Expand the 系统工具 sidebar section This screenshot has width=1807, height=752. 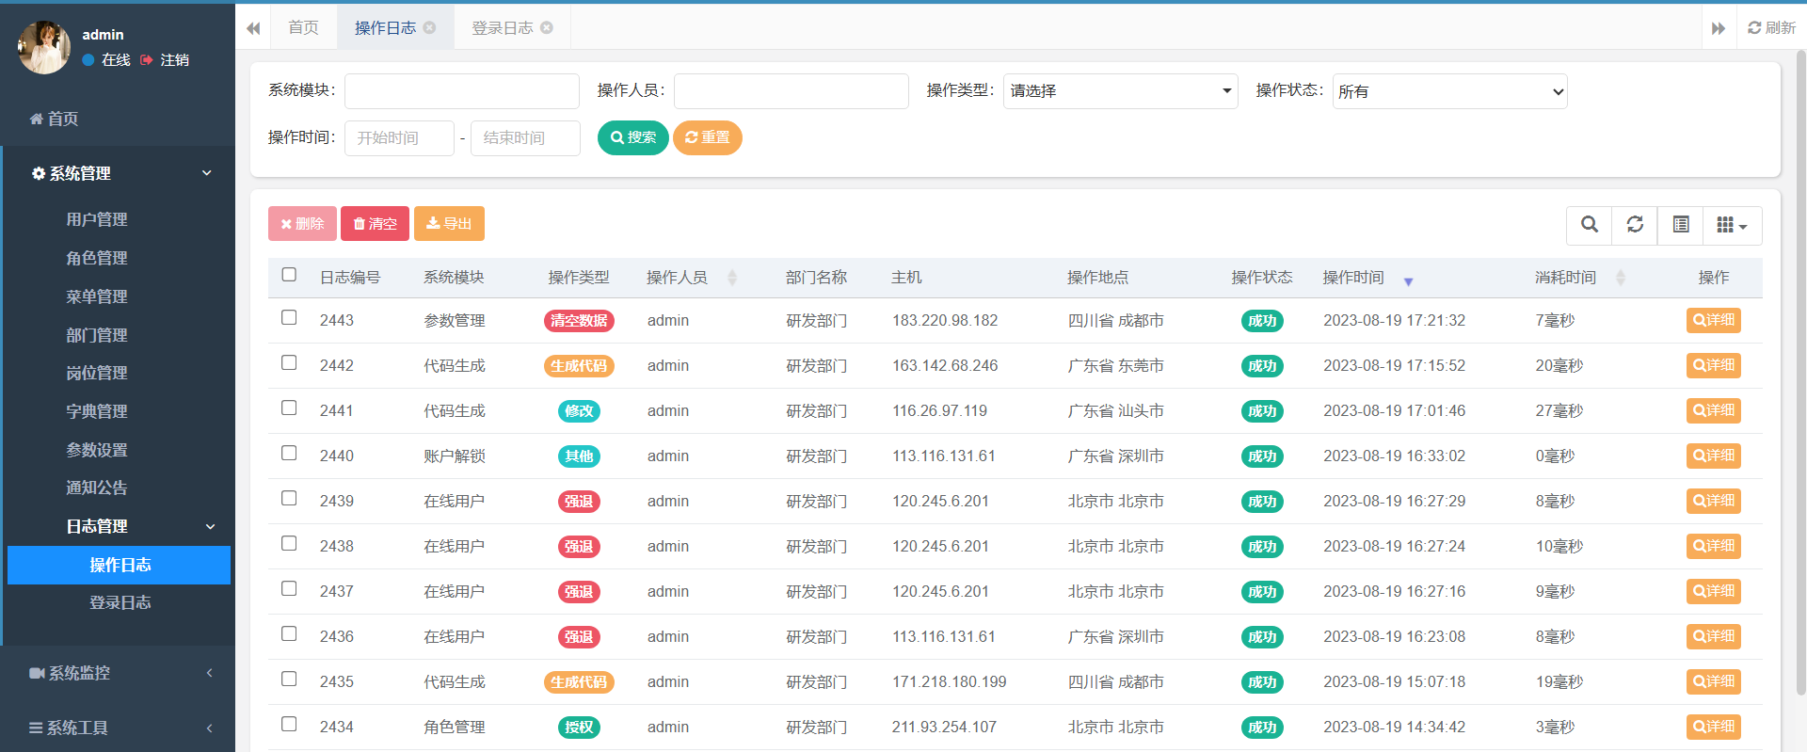coord(118,728)
